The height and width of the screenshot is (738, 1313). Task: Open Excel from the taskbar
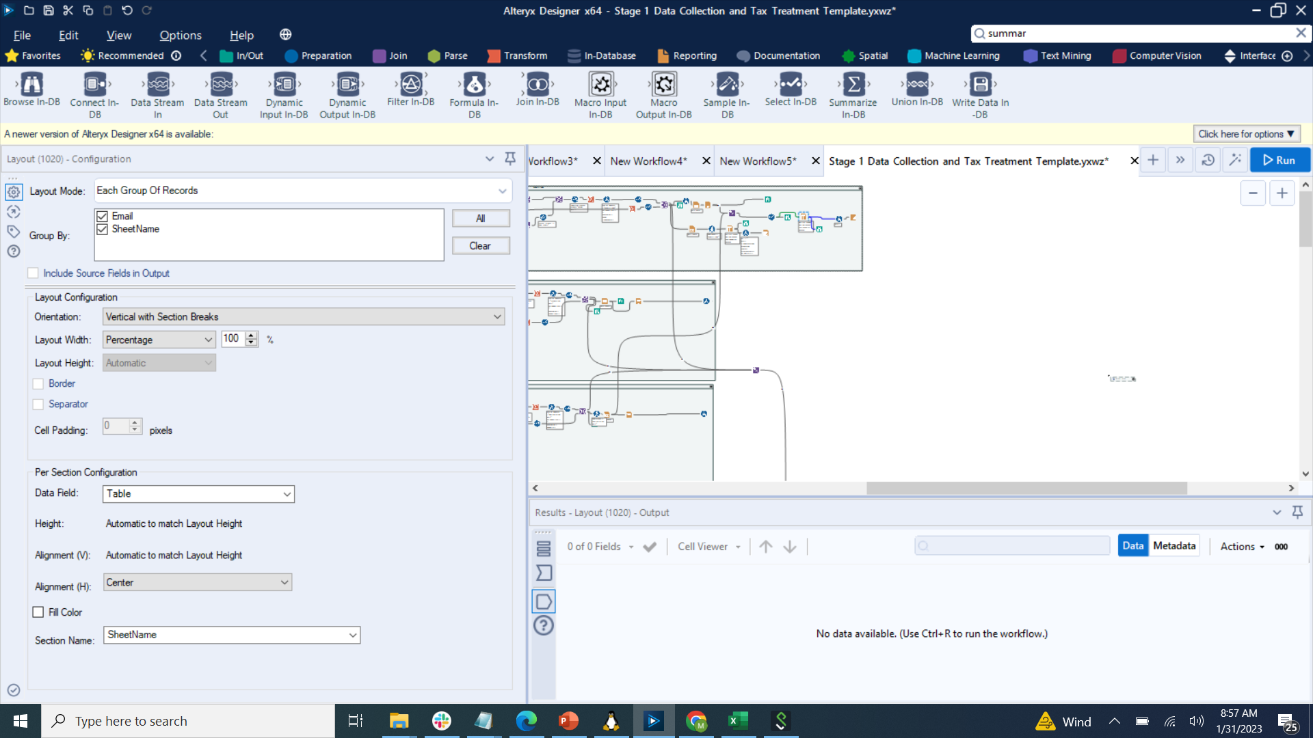pyautogui.click(x=738, y=720)
